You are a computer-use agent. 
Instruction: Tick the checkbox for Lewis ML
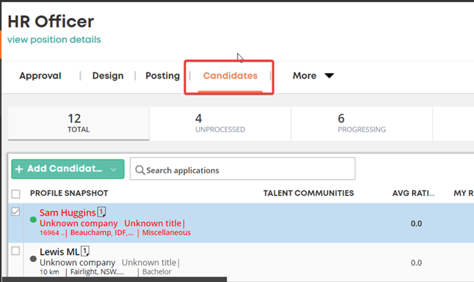click(15, 251)
